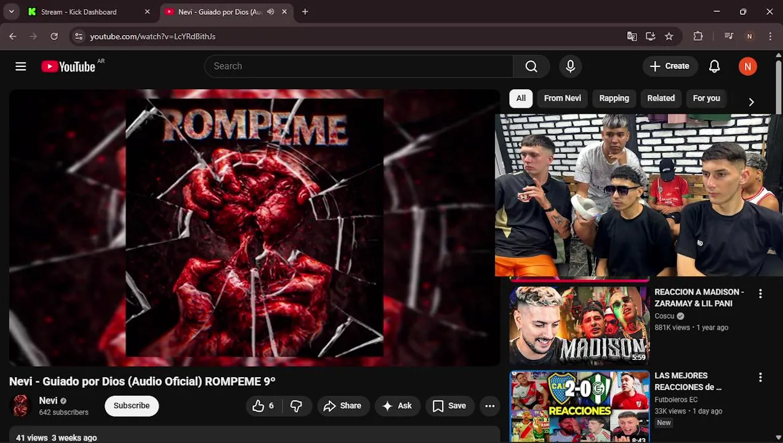This screenshot has width=783, height=443.
Task: Click the 41 views 3 weeks ago text
Action: (56, 438)
